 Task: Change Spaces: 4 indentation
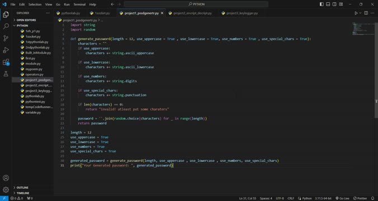(266, 198)
